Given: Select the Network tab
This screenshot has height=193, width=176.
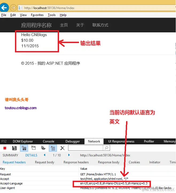Looking at the screenshot, I should tap(94, 141).
